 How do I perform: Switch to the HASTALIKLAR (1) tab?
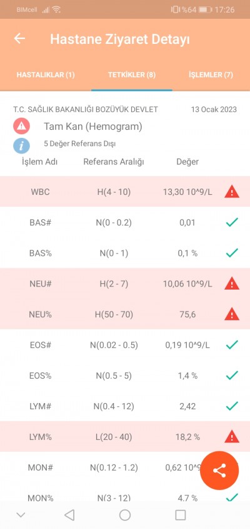pos(46,75)
